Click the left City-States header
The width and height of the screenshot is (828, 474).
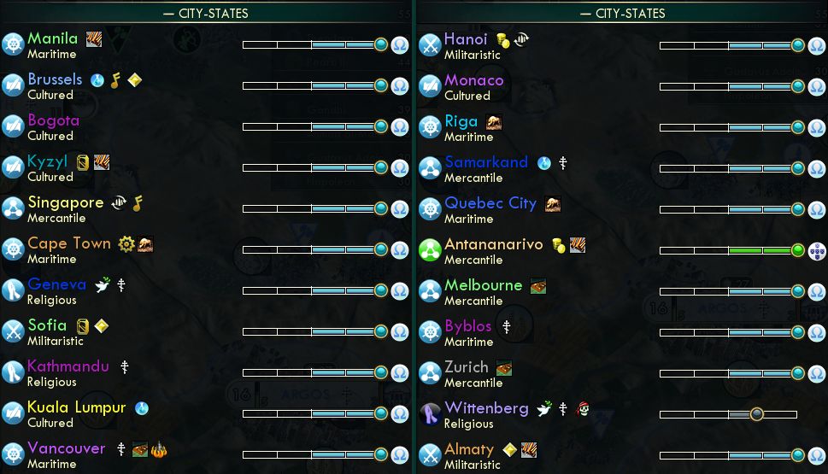pos(206,13)
